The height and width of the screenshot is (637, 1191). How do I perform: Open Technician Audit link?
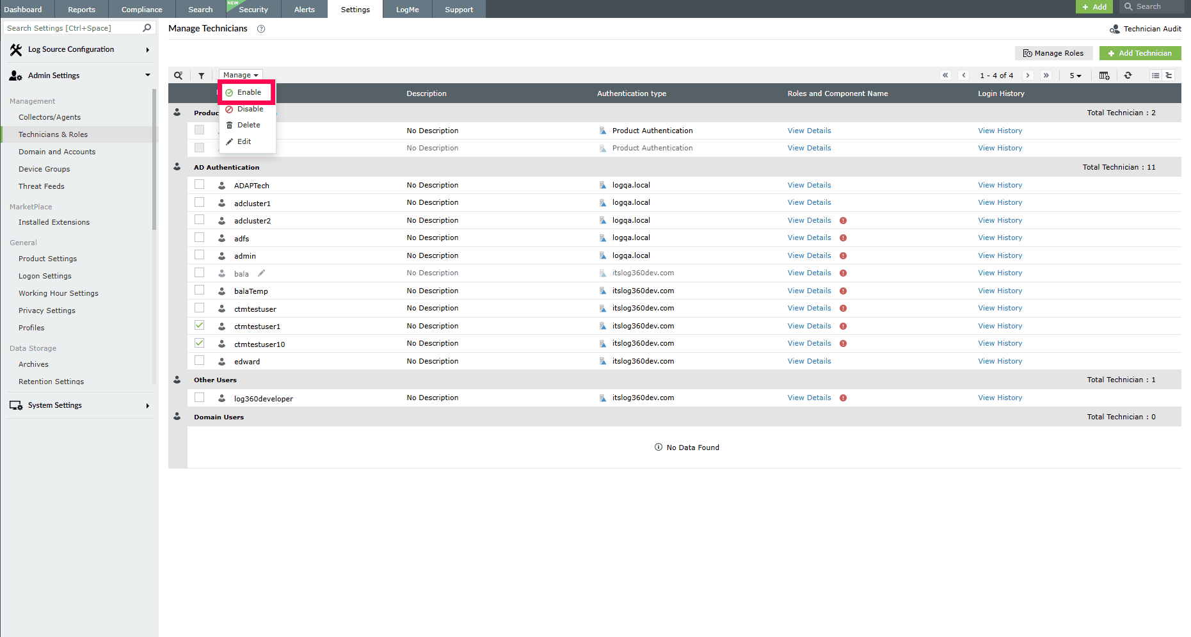(x=1146, y=29)
